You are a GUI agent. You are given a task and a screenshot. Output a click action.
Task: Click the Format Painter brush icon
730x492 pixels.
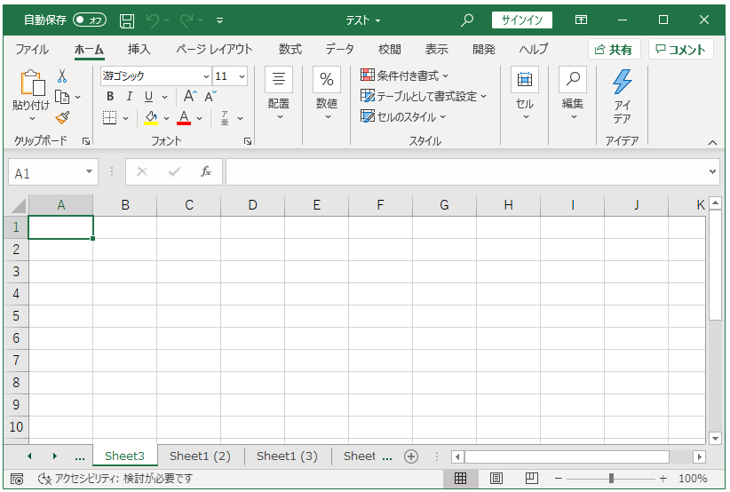(x=62, y=117)
